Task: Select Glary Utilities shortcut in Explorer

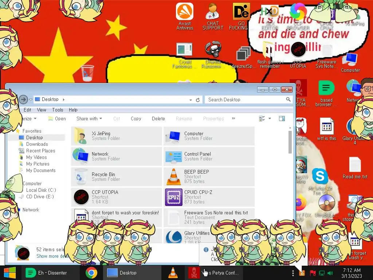Action: [x=209, y=236]
